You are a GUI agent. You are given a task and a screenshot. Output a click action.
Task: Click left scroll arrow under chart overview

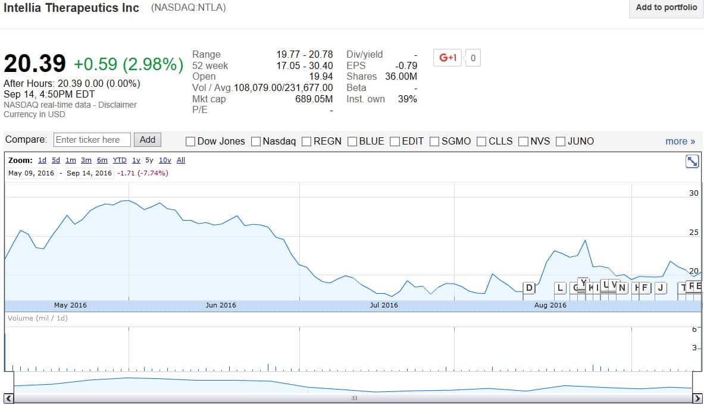(8, 398)
